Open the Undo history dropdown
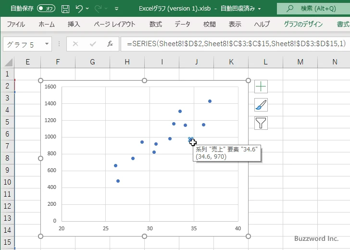The height and width of the screenshot is (250, 350). (x=87, y=9)
